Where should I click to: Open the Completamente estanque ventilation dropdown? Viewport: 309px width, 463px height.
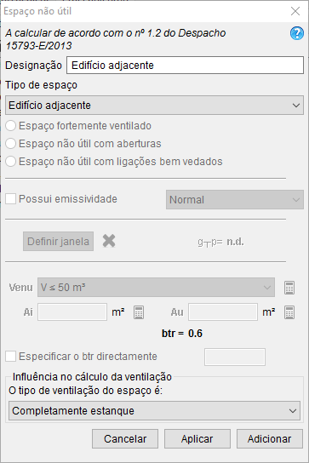154,411
